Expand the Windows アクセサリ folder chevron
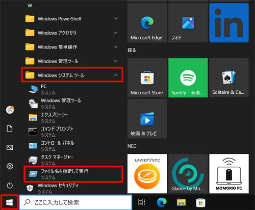Viewport: 255px width, 210px height. click(x=116, y=33)
